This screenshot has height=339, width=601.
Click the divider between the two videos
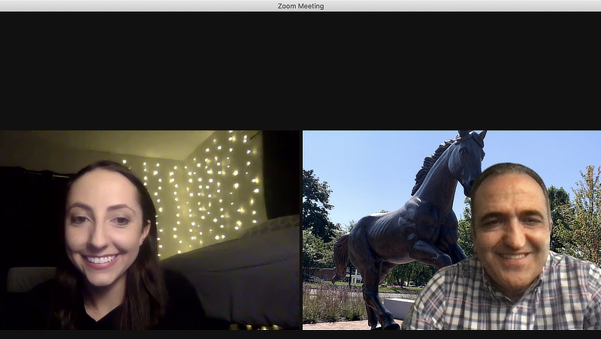pos(301,229)
